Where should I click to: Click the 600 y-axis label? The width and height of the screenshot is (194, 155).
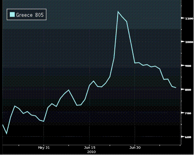pos(188,137)
